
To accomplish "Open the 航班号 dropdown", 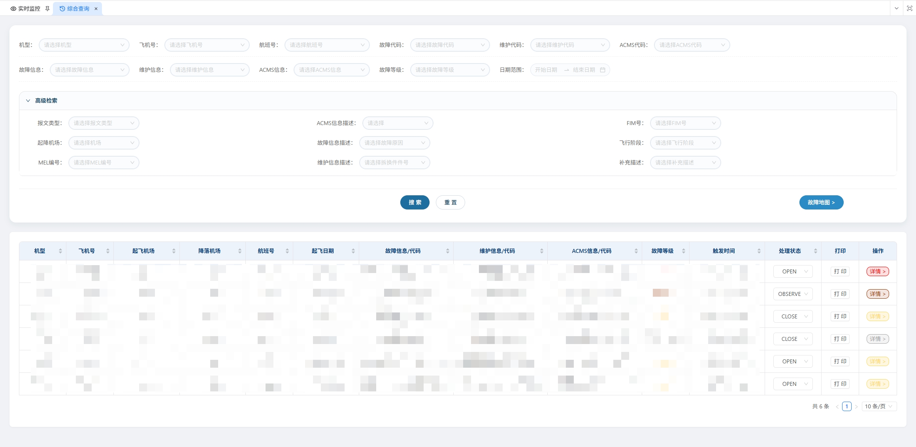I will point(327,45).
